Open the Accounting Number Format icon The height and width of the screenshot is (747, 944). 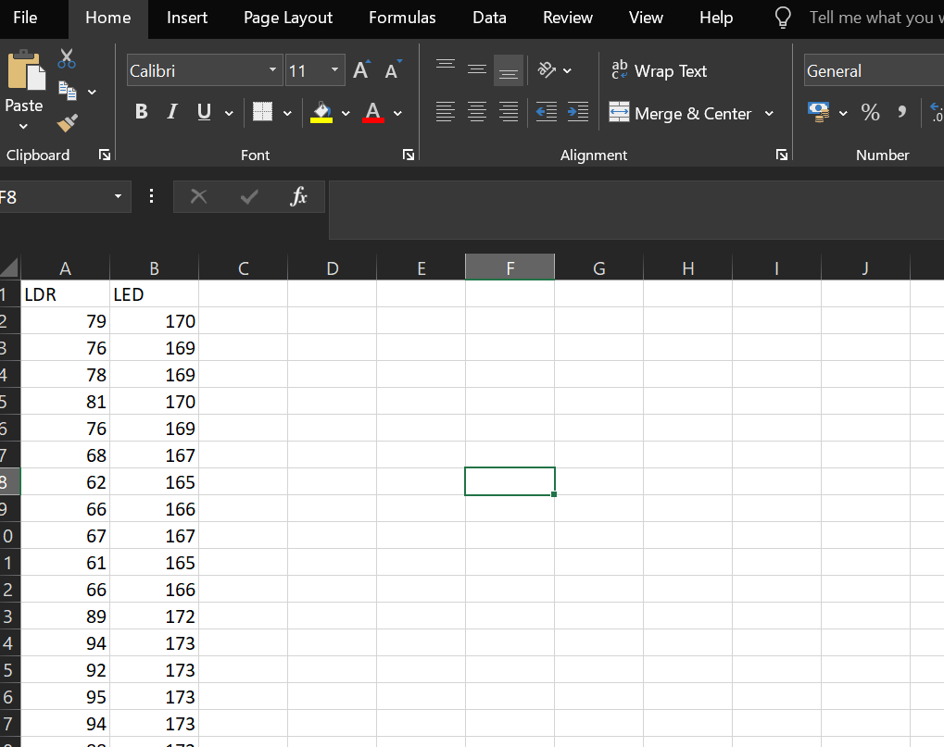[819, 112]
